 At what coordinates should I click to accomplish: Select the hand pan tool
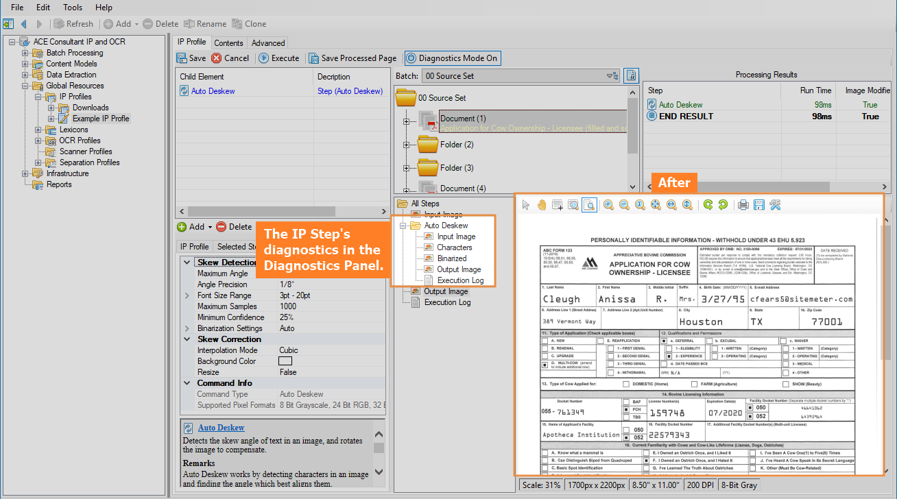click(x=542, y=205)
